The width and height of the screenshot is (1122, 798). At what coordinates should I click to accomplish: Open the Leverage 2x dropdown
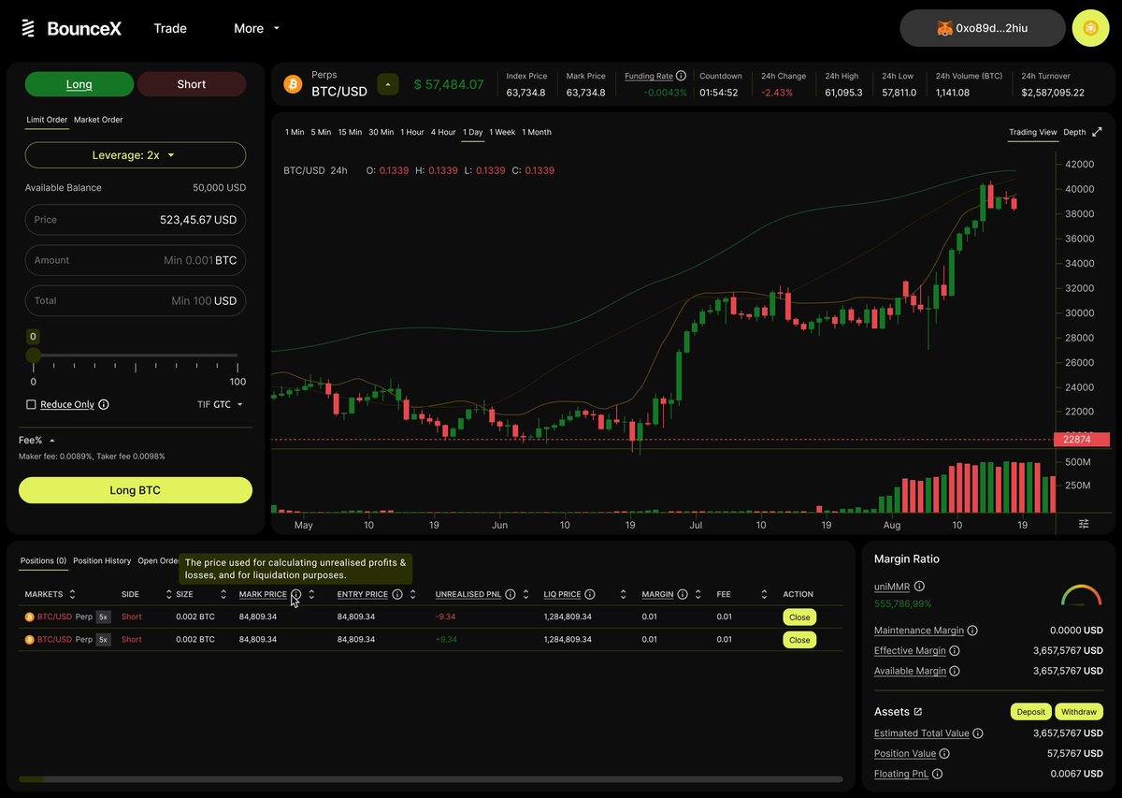136,155
